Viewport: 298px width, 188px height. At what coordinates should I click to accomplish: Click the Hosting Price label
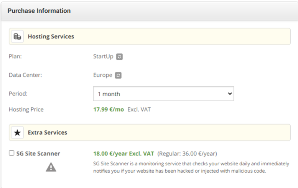point(26,109)
